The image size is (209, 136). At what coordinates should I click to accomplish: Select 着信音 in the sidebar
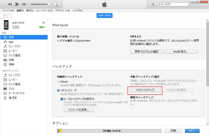click(x=24, y=98)
